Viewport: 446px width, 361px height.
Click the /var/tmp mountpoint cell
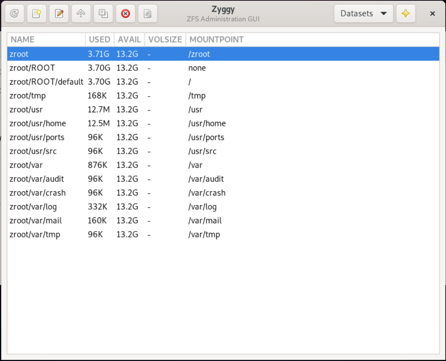204,235
